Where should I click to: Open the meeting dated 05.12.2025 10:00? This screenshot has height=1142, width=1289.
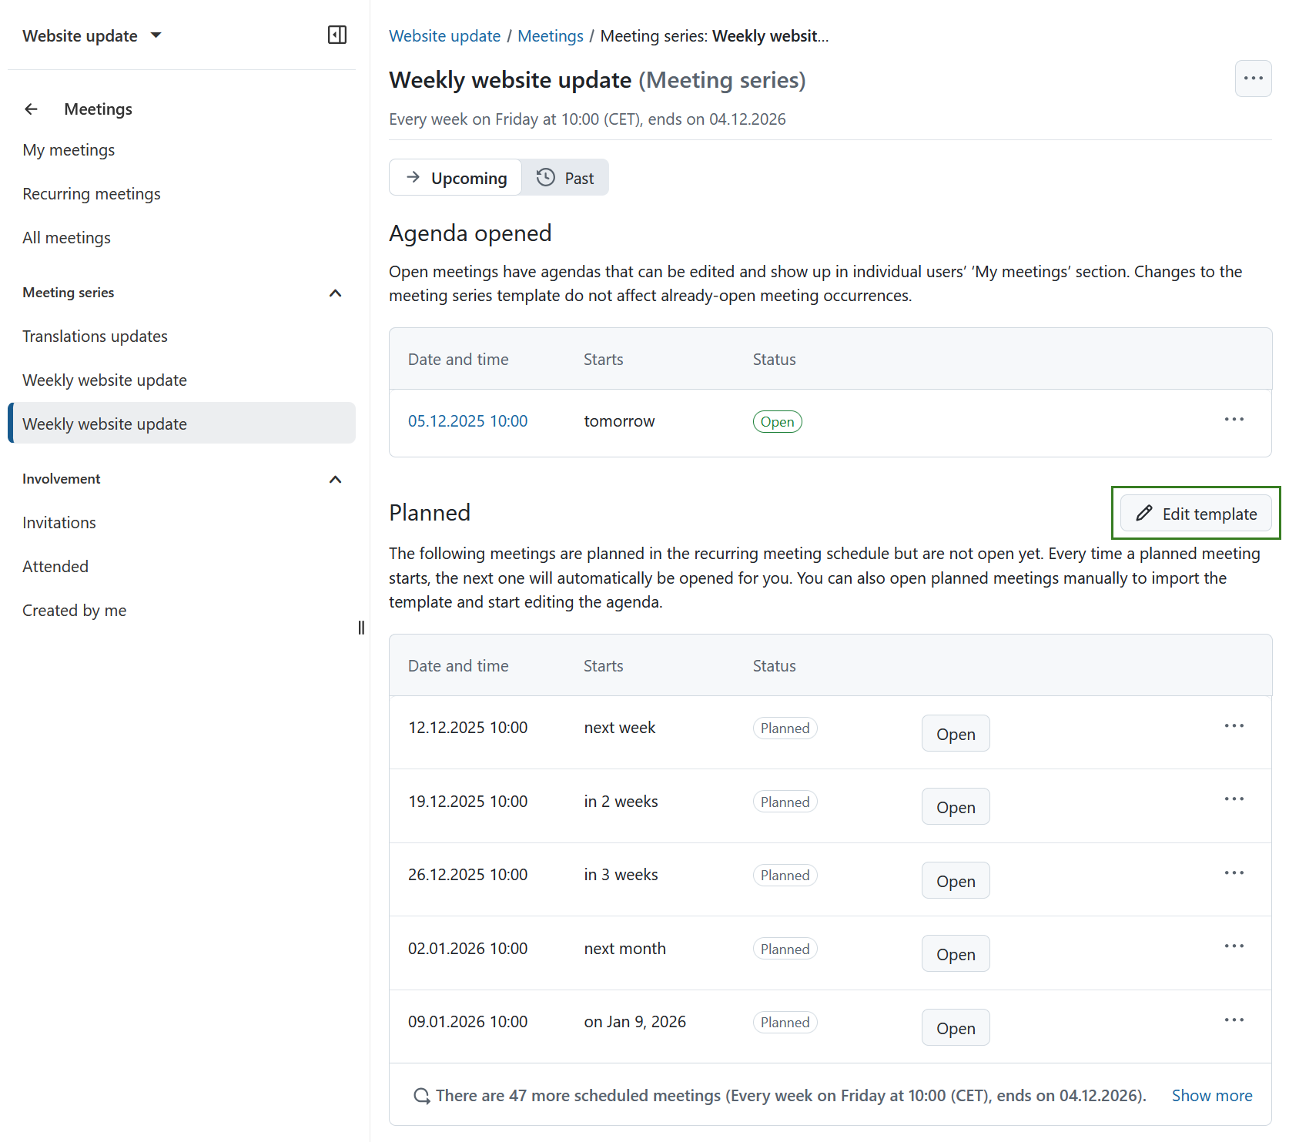coord(467,420)
